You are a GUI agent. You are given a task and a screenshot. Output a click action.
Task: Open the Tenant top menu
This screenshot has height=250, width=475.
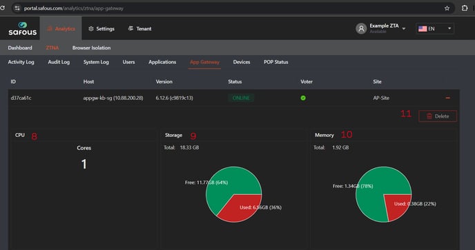click(139, 29)
